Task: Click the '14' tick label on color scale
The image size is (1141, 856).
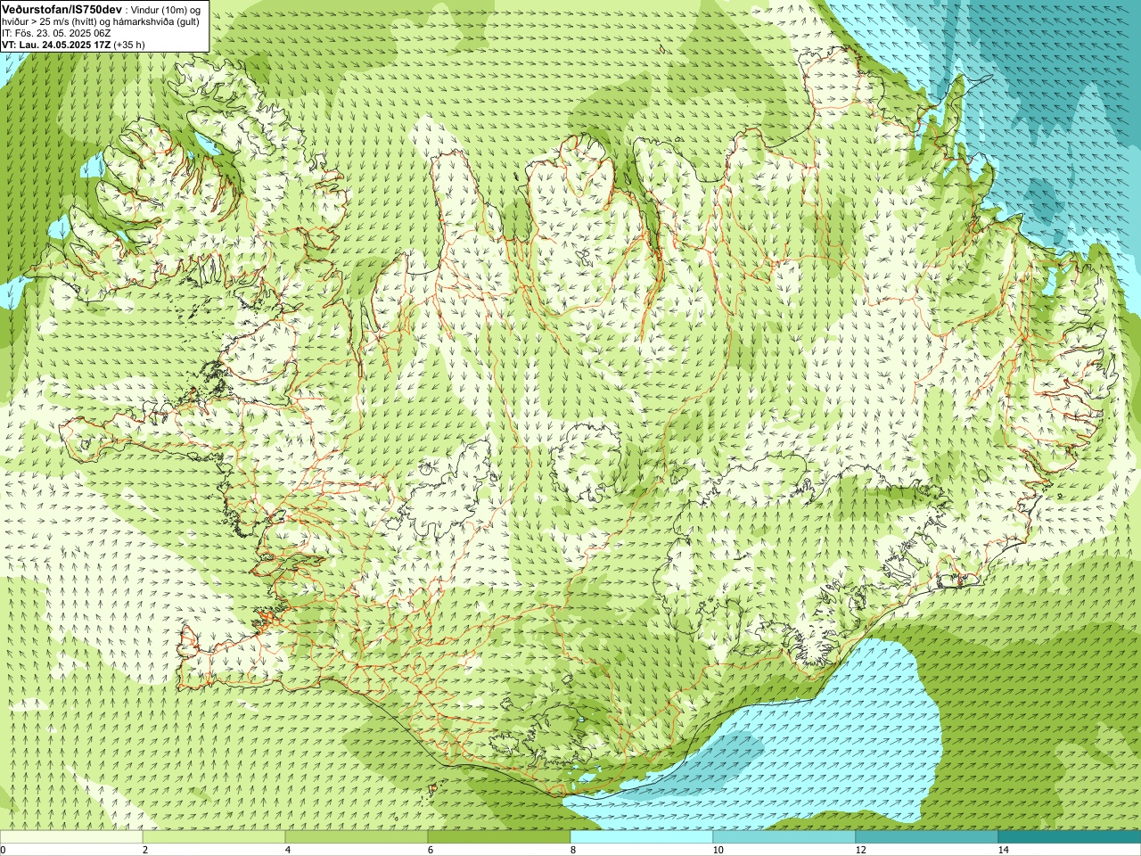Action: tap(1003, 850)
